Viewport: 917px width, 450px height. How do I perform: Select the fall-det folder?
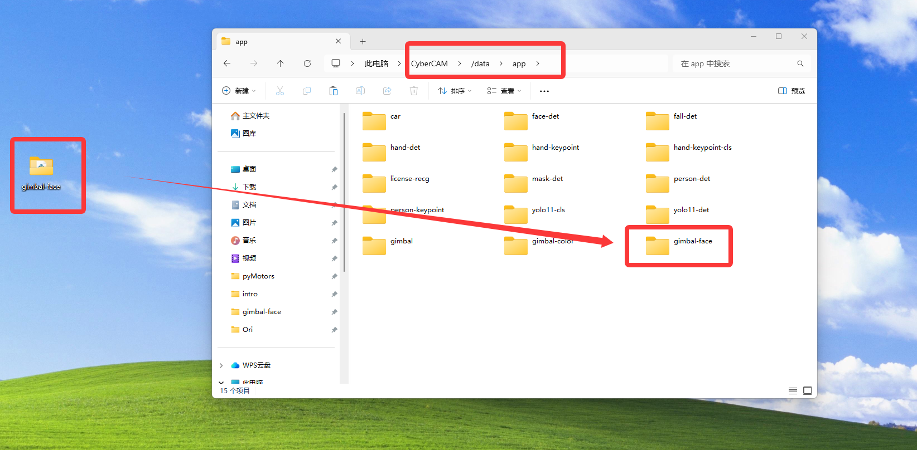(672, 120)
